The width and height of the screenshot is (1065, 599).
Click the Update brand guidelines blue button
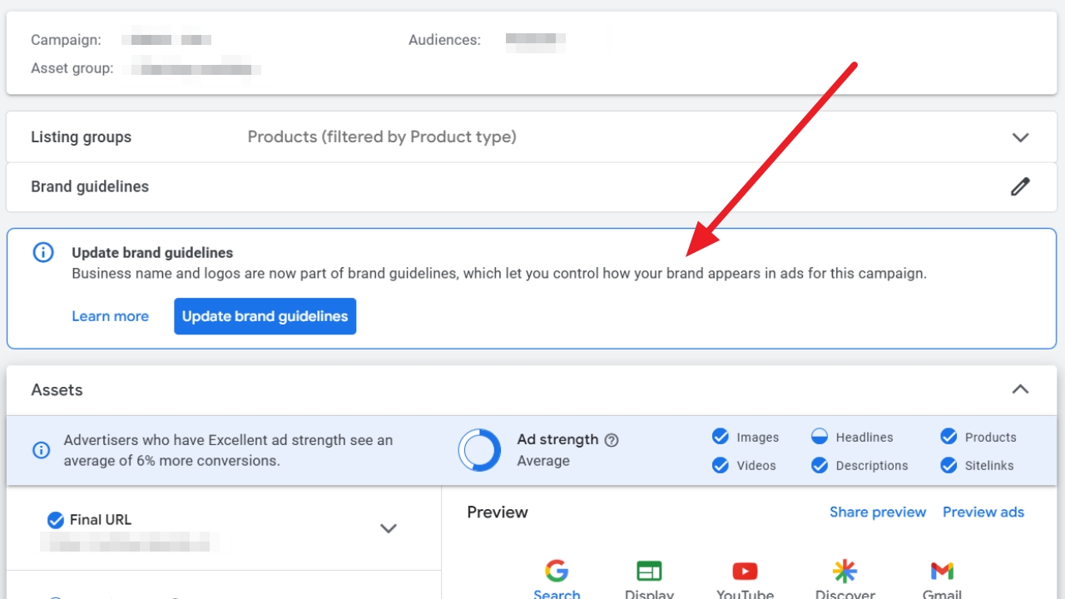pyautogui.click(x=265, y=316)
